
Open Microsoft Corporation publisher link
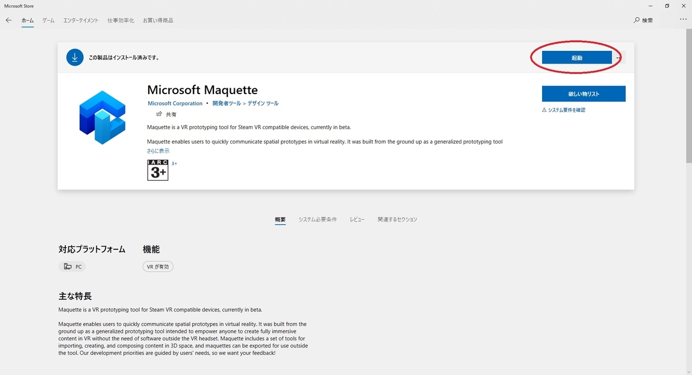click(175, 103)
